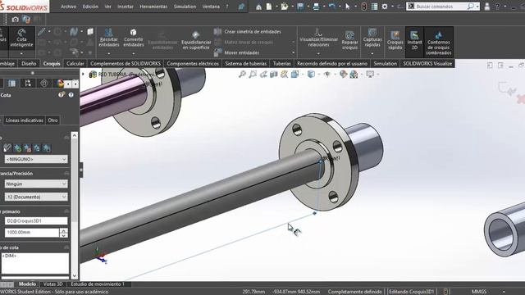
Task: Open the Insertar menu
Action: click(126, 7)
